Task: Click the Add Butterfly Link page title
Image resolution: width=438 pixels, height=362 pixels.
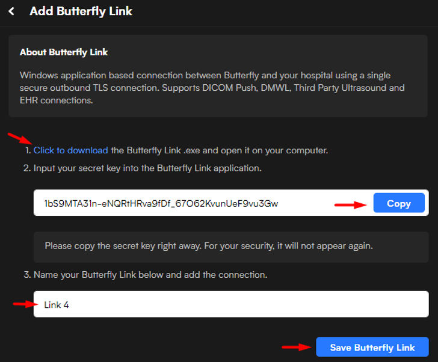Action: point(81,11)
